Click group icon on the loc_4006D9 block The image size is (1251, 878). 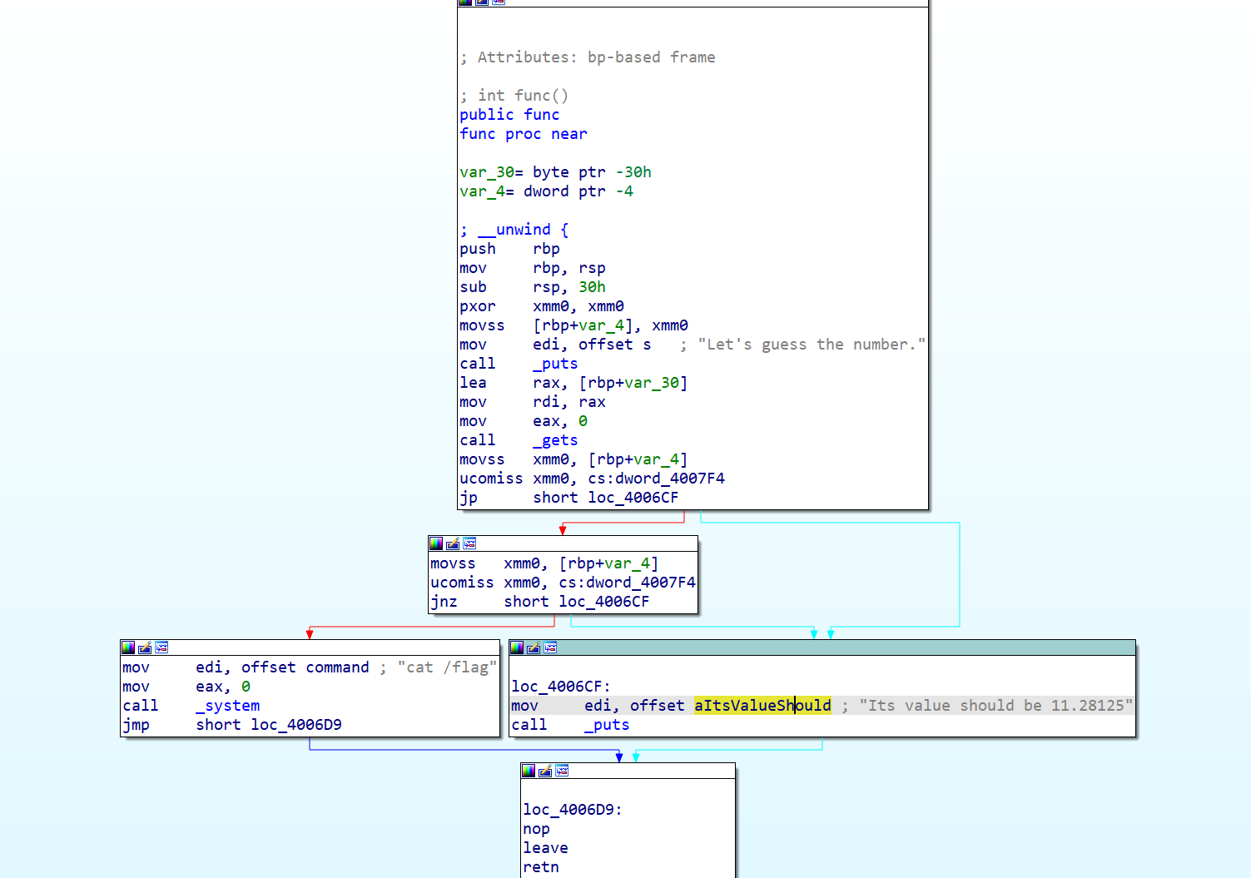pos(562,771)
